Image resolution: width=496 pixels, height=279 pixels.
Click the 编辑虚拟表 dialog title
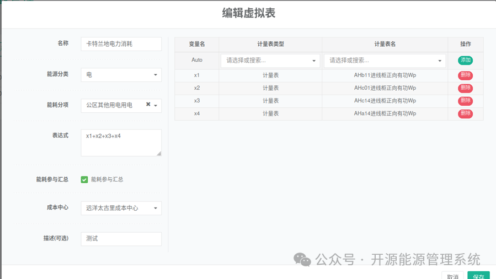coord(249,13)
